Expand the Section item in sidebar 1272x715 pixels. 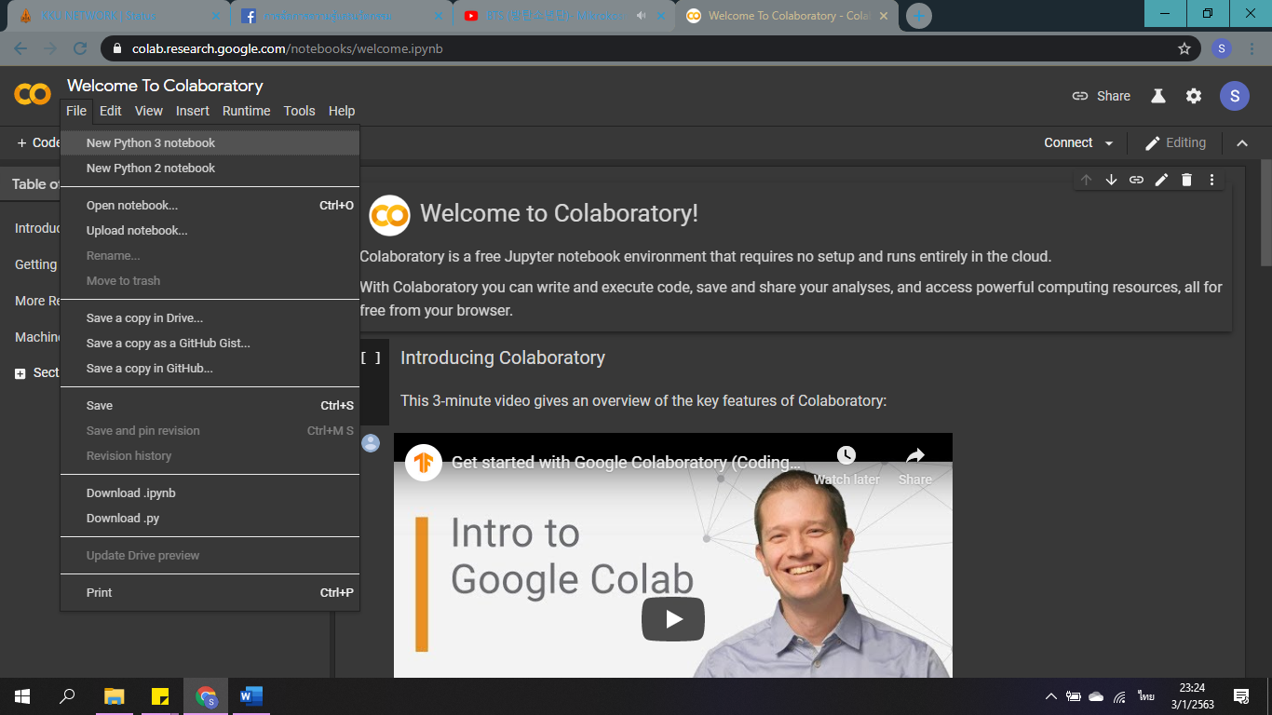20,373
